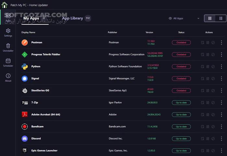Expand the All Apps filter dropdown
Viewport: 227px width, 156px height.
click(x=184, y=19)
